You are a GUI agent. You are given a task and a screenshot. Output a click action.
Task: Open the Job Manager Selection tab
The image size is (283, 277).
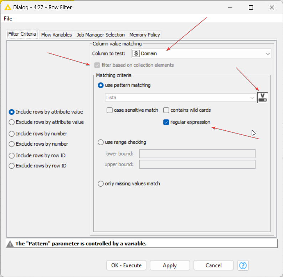[101, 35]
